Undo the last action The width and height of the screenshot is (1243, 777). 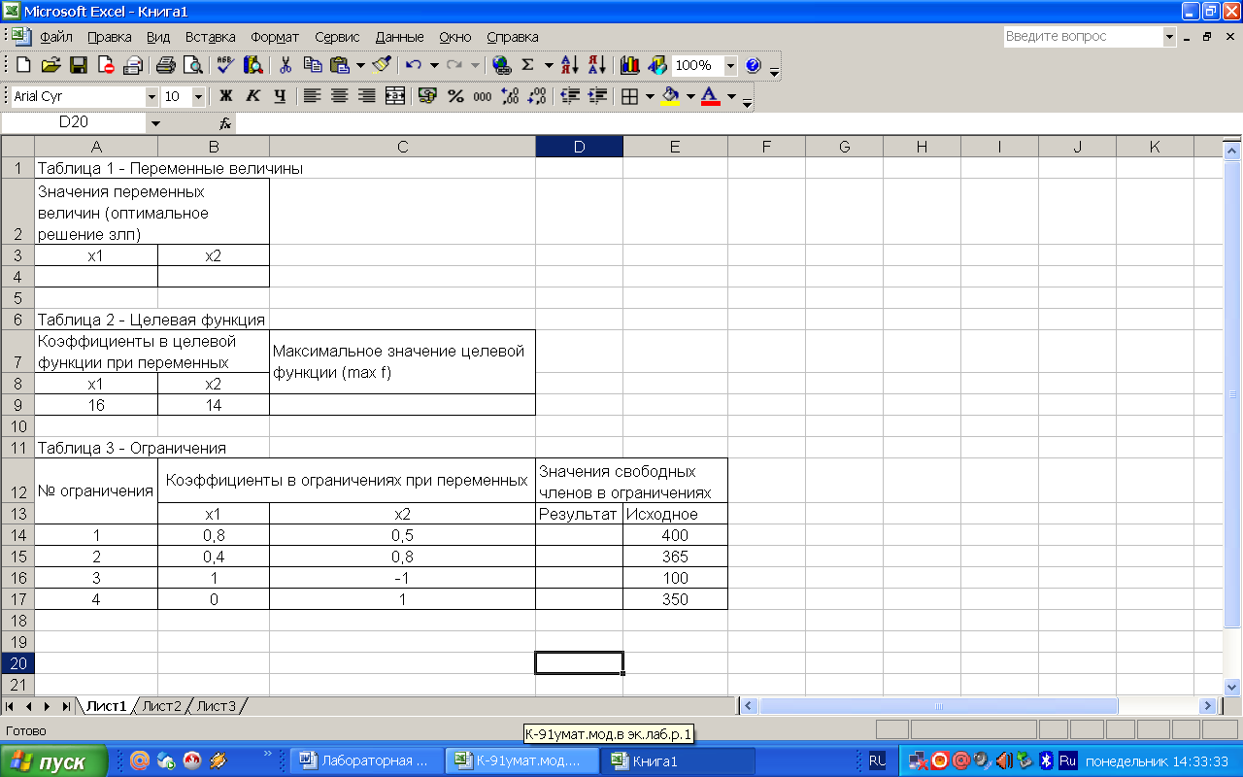[414, 65]
